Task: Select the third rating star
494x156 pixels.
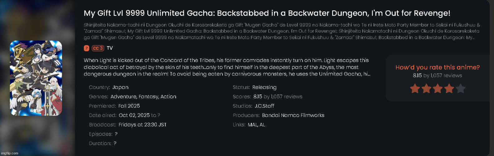Action: [438, 89]
